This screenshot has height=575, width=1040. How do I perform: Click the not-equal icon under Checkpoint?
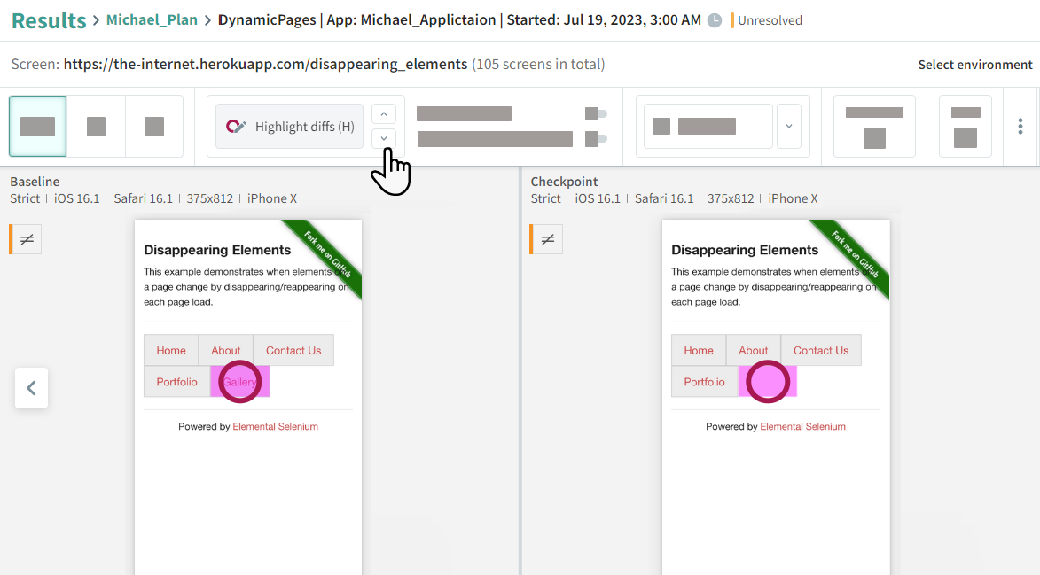tap(548, 239)
